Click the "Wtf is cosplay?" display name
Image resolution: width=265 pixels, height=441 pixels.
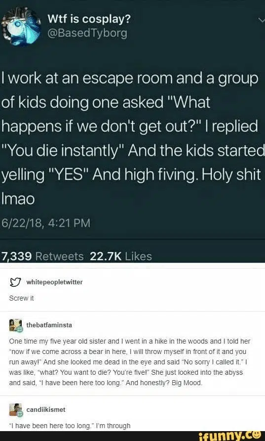(89, 19)
